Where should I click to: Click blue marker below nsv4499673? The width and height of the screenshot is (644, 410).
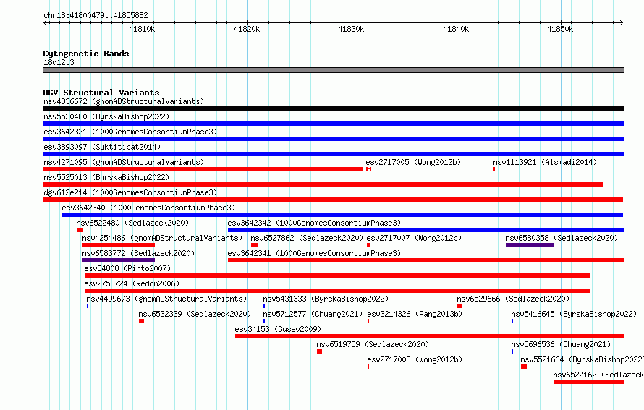[88, 306]
